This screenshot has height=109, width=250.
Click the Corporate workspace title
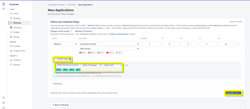14,4
